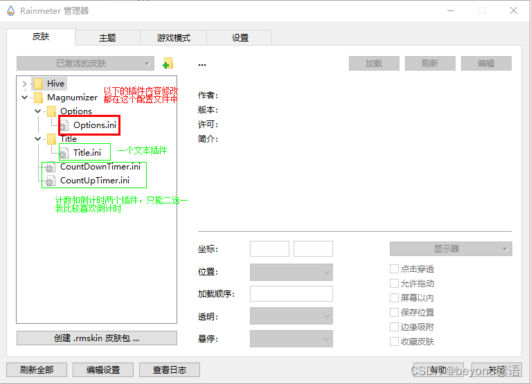Close the Rainmeter manager window
This screenshot has height=384, width=531.
coord(514,11)
